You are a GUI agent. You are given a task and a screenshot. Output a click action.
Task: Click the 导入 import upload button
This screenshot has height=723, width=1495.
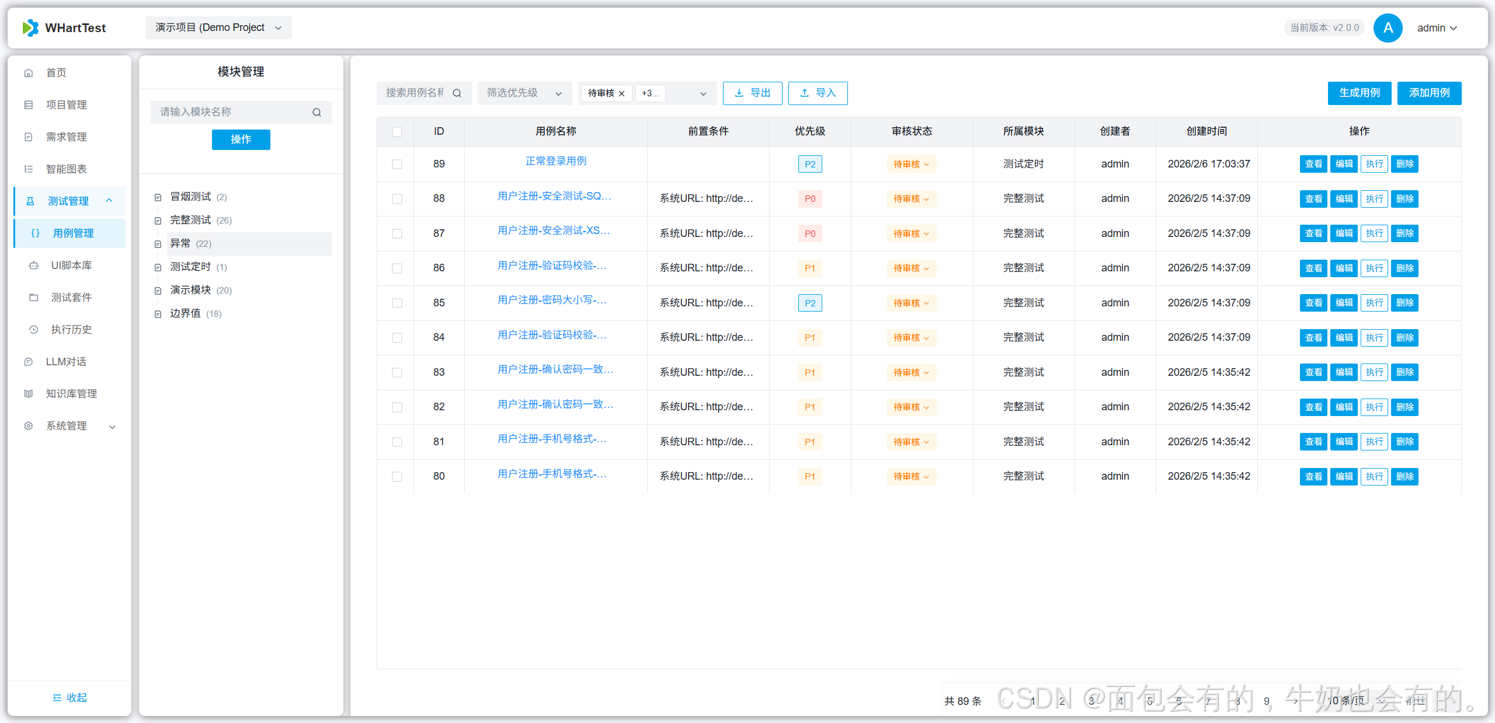coord(818,93)
